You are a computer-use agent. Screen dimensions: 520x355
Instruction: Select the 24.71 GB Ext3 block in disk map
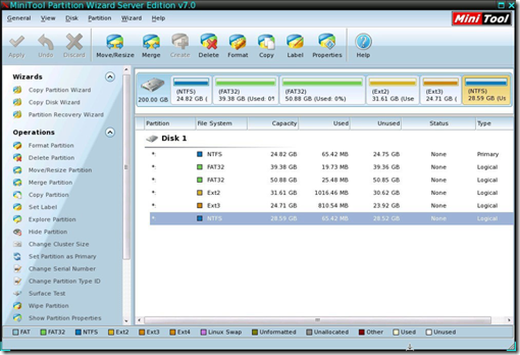[441, 90]
